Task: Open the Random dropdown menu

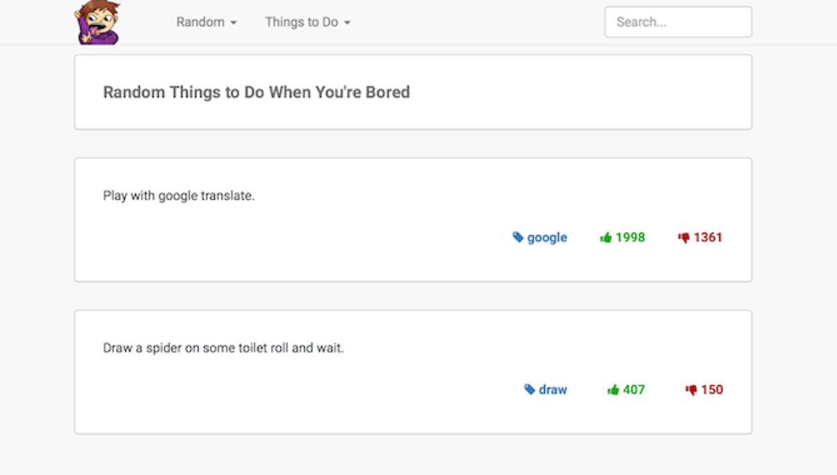Action: pos(206,22)
